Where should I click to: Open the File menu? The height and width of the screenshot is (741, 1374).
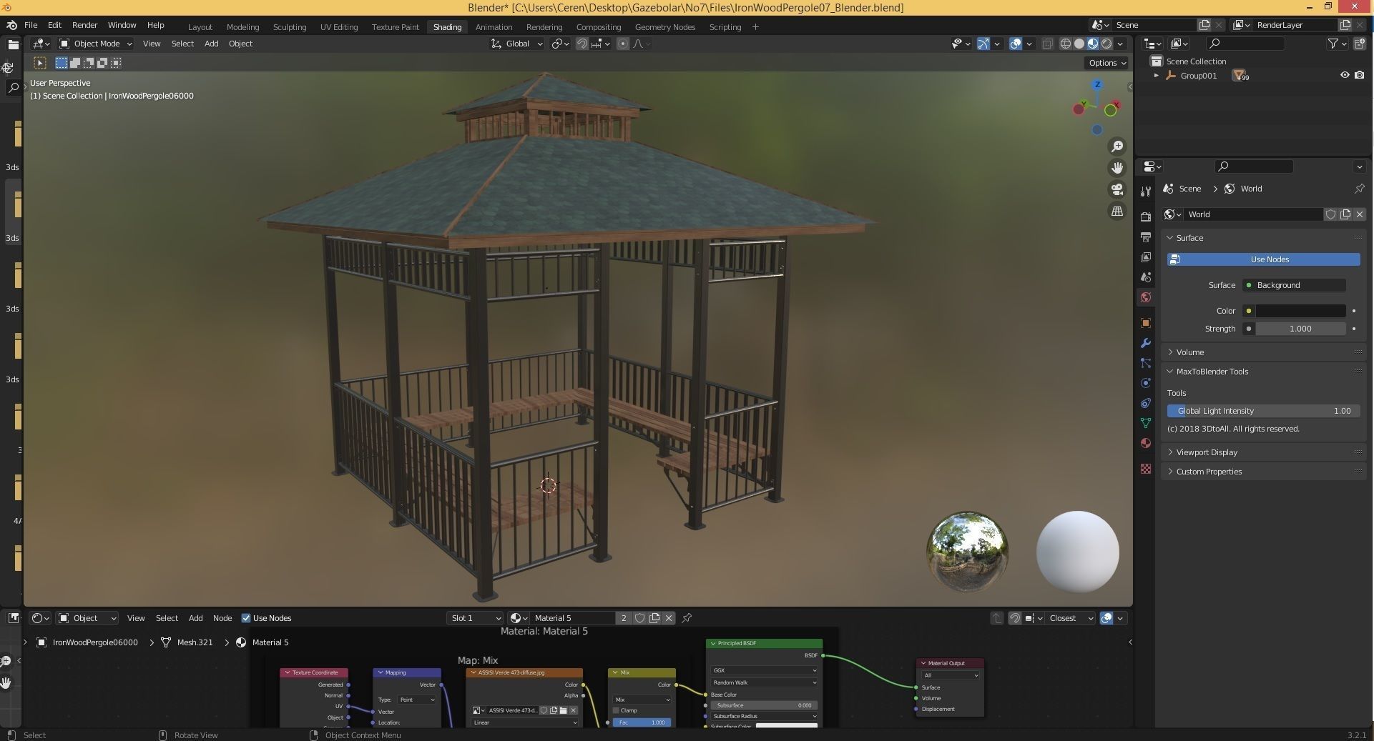[31, 25]
